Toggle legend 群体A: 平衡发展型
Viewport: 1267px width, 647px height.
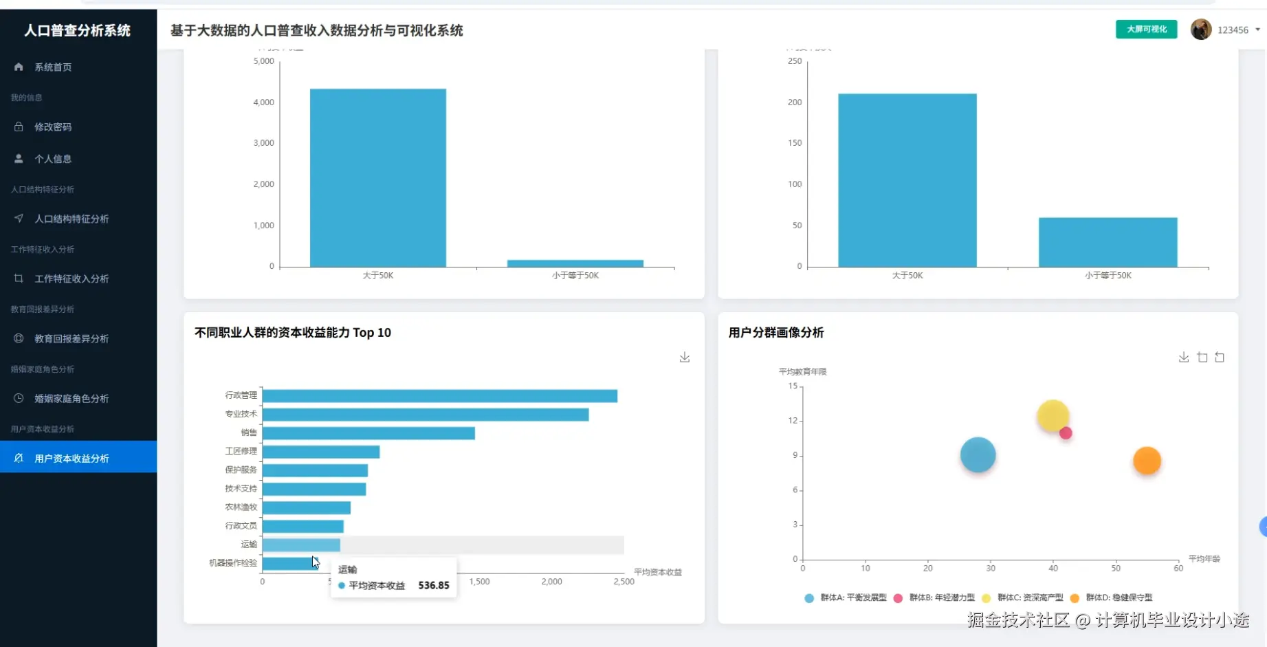pyautogui.click(x=846, y=598)
